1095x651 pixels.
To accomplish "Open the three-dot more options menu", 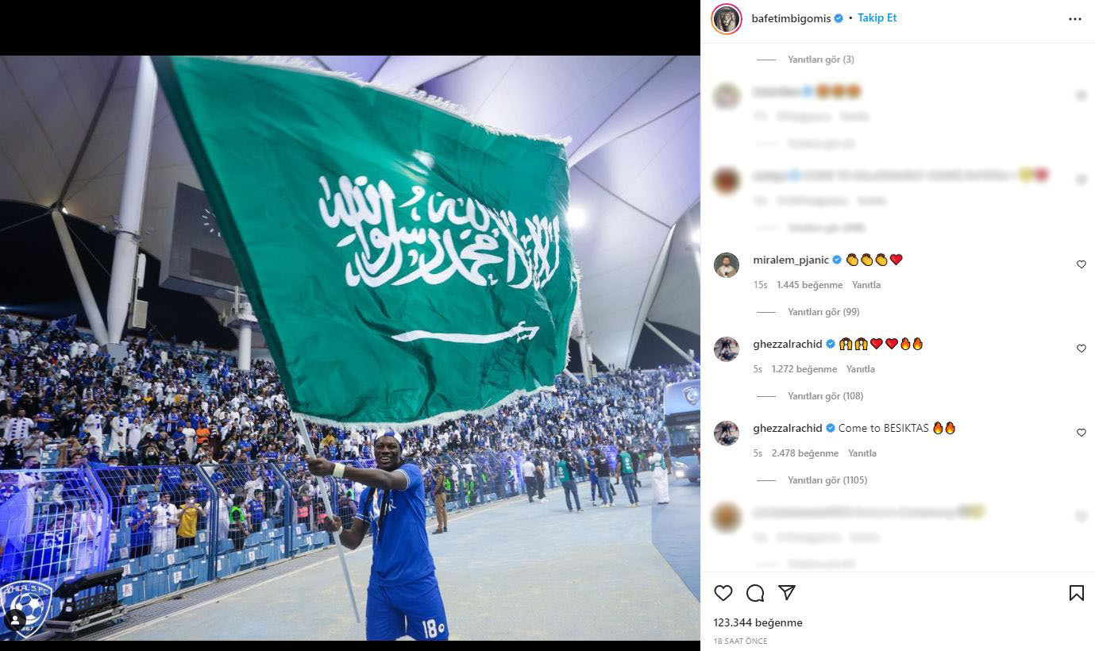I will pyautogui.click(x=1075, y=19).
